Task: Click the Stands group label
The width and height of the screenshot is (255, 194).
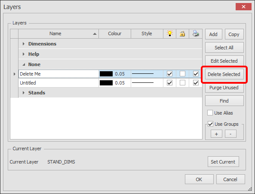Action: tap(37, 93)
